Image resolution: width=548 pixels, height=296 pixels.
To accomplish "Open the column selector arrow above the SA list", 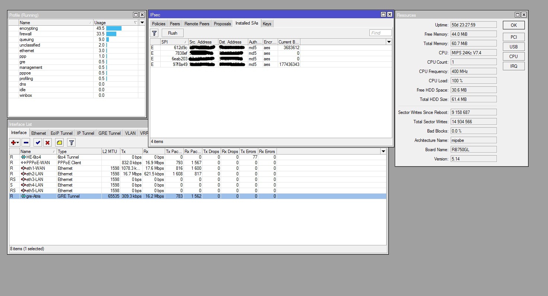I will (x=389, y=42).
